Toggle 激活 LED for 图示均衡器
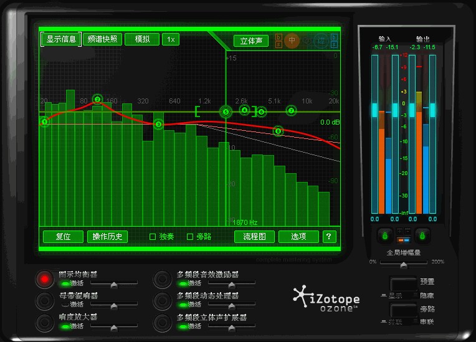476x342 pixels. point(64,283)
